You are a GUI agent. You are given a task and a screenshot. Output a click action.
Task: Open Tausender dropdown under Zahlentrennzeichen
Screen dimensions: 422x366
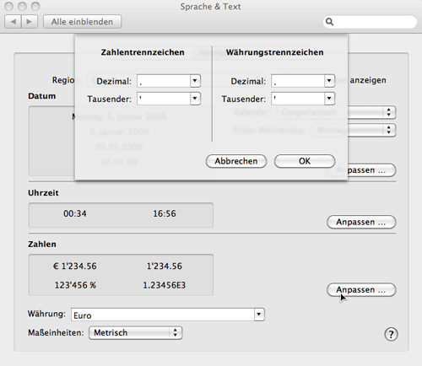pos(195,99)
